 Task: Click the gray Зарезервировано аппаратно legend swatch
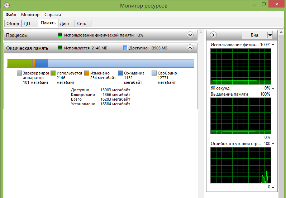(x=19, y=73)
